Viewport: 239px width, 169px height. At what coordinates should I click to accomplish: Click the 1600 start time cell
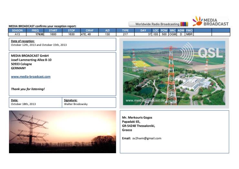pyautogui.click(x=53, y=34)
